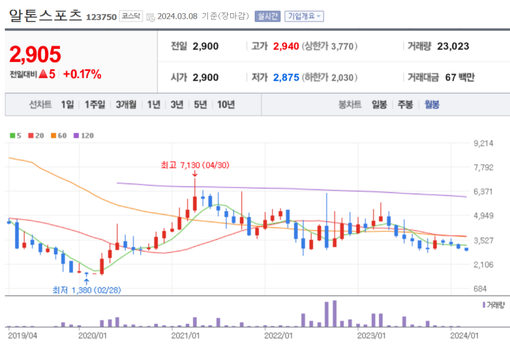The height and width of the screenshot is (346, 510).
Task: Click the +0.17% change value
Action: click(82, 74)
